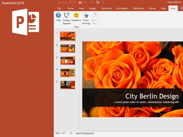Switch to the Design tab
Screen dimensions: 183x137
pyautogui.click(x=92, y=8)
